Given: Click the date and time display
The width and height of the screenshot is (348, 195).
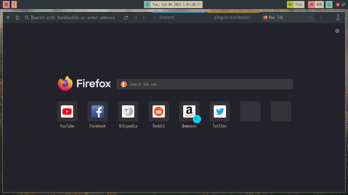Looking at the screenshot, I should pyautogui.click(x=177, y=5).
